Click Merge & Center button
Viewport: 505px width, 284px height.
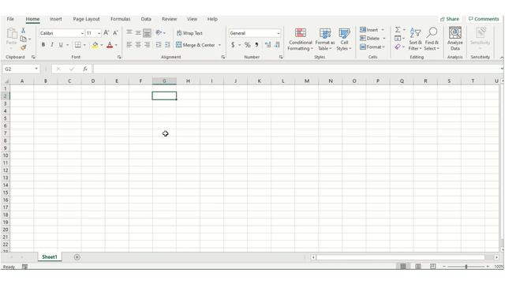pos(196,45)
